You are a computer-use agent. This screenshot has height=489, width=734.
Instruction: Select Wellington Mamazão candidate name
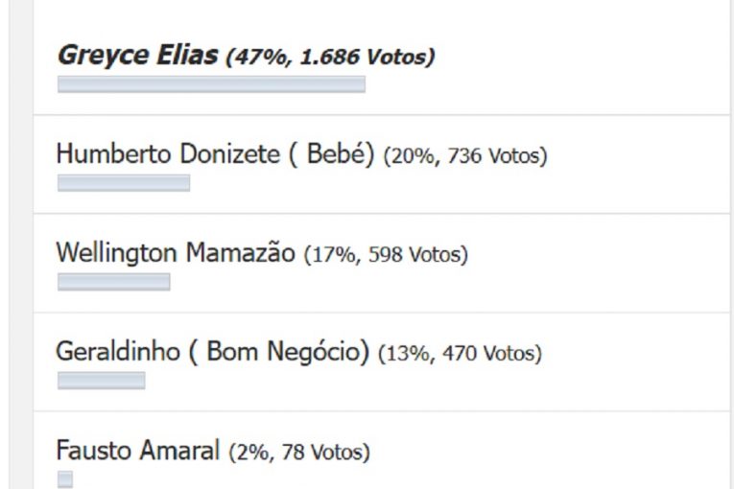(x=175, y=254)
